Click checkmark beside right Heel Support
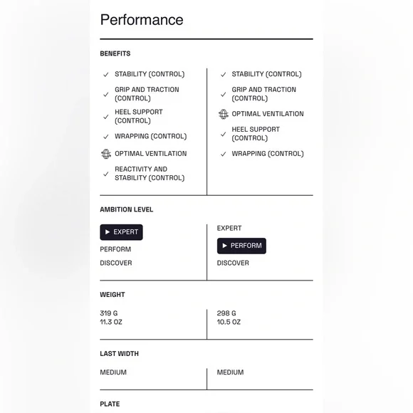 pyautogui.click(x=223, y=134)
